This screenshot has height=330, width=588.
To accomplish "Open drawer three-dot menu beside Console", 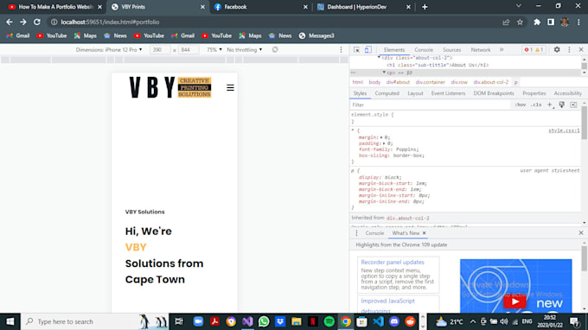I will pyautogui.click(x=356, y=233).
